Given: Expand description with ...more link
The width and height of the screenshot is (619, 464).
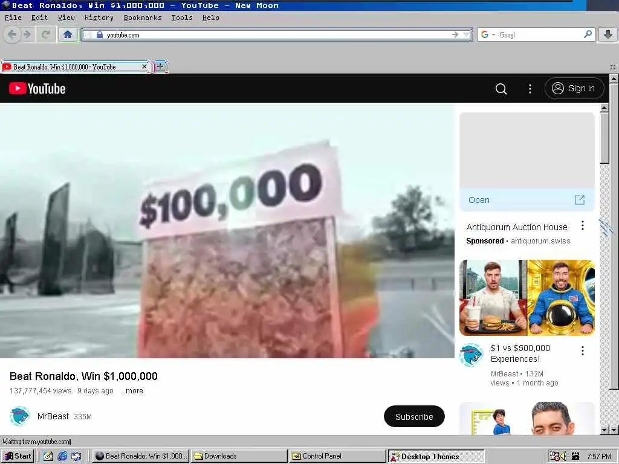Looking at the screenshot, I should click(132, 391).
